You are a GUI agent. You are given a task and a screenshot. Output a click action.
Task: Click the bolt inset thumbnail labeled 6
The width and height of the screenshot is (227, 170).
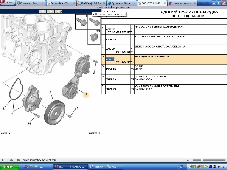pos(81,22)
